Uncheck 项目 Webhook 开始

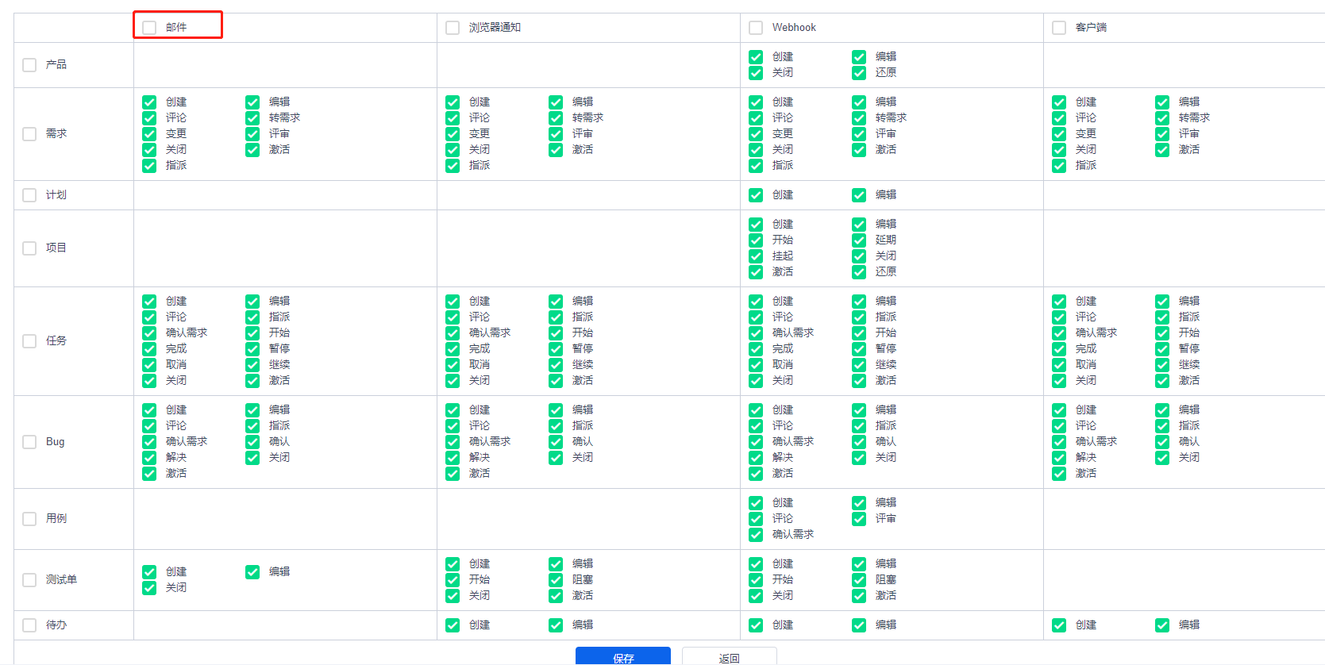(756, 240)
